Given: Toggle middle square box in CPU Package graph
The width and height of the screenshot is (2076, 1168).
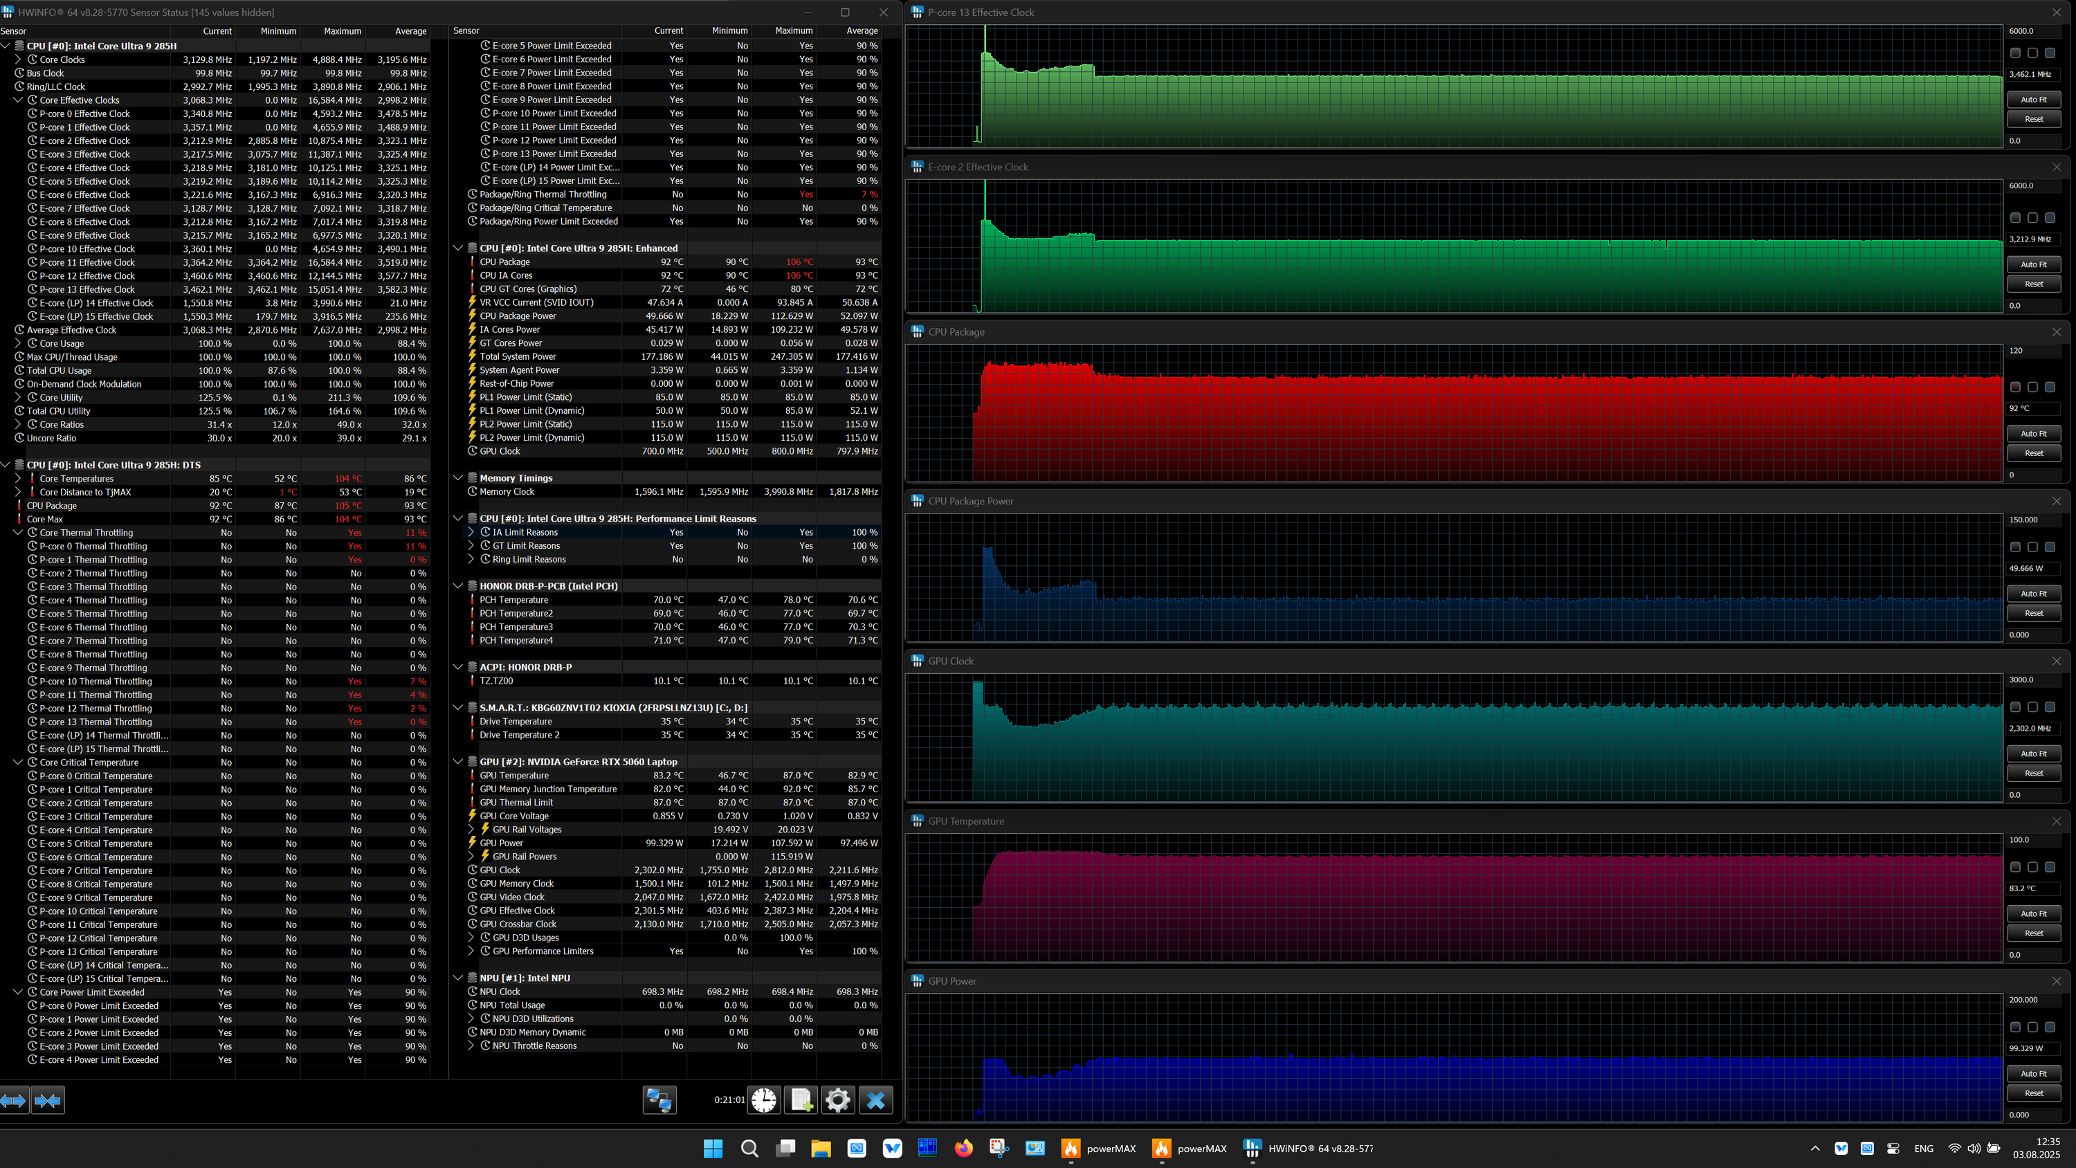Looking at the screenshot, I should click(2032, 387).
